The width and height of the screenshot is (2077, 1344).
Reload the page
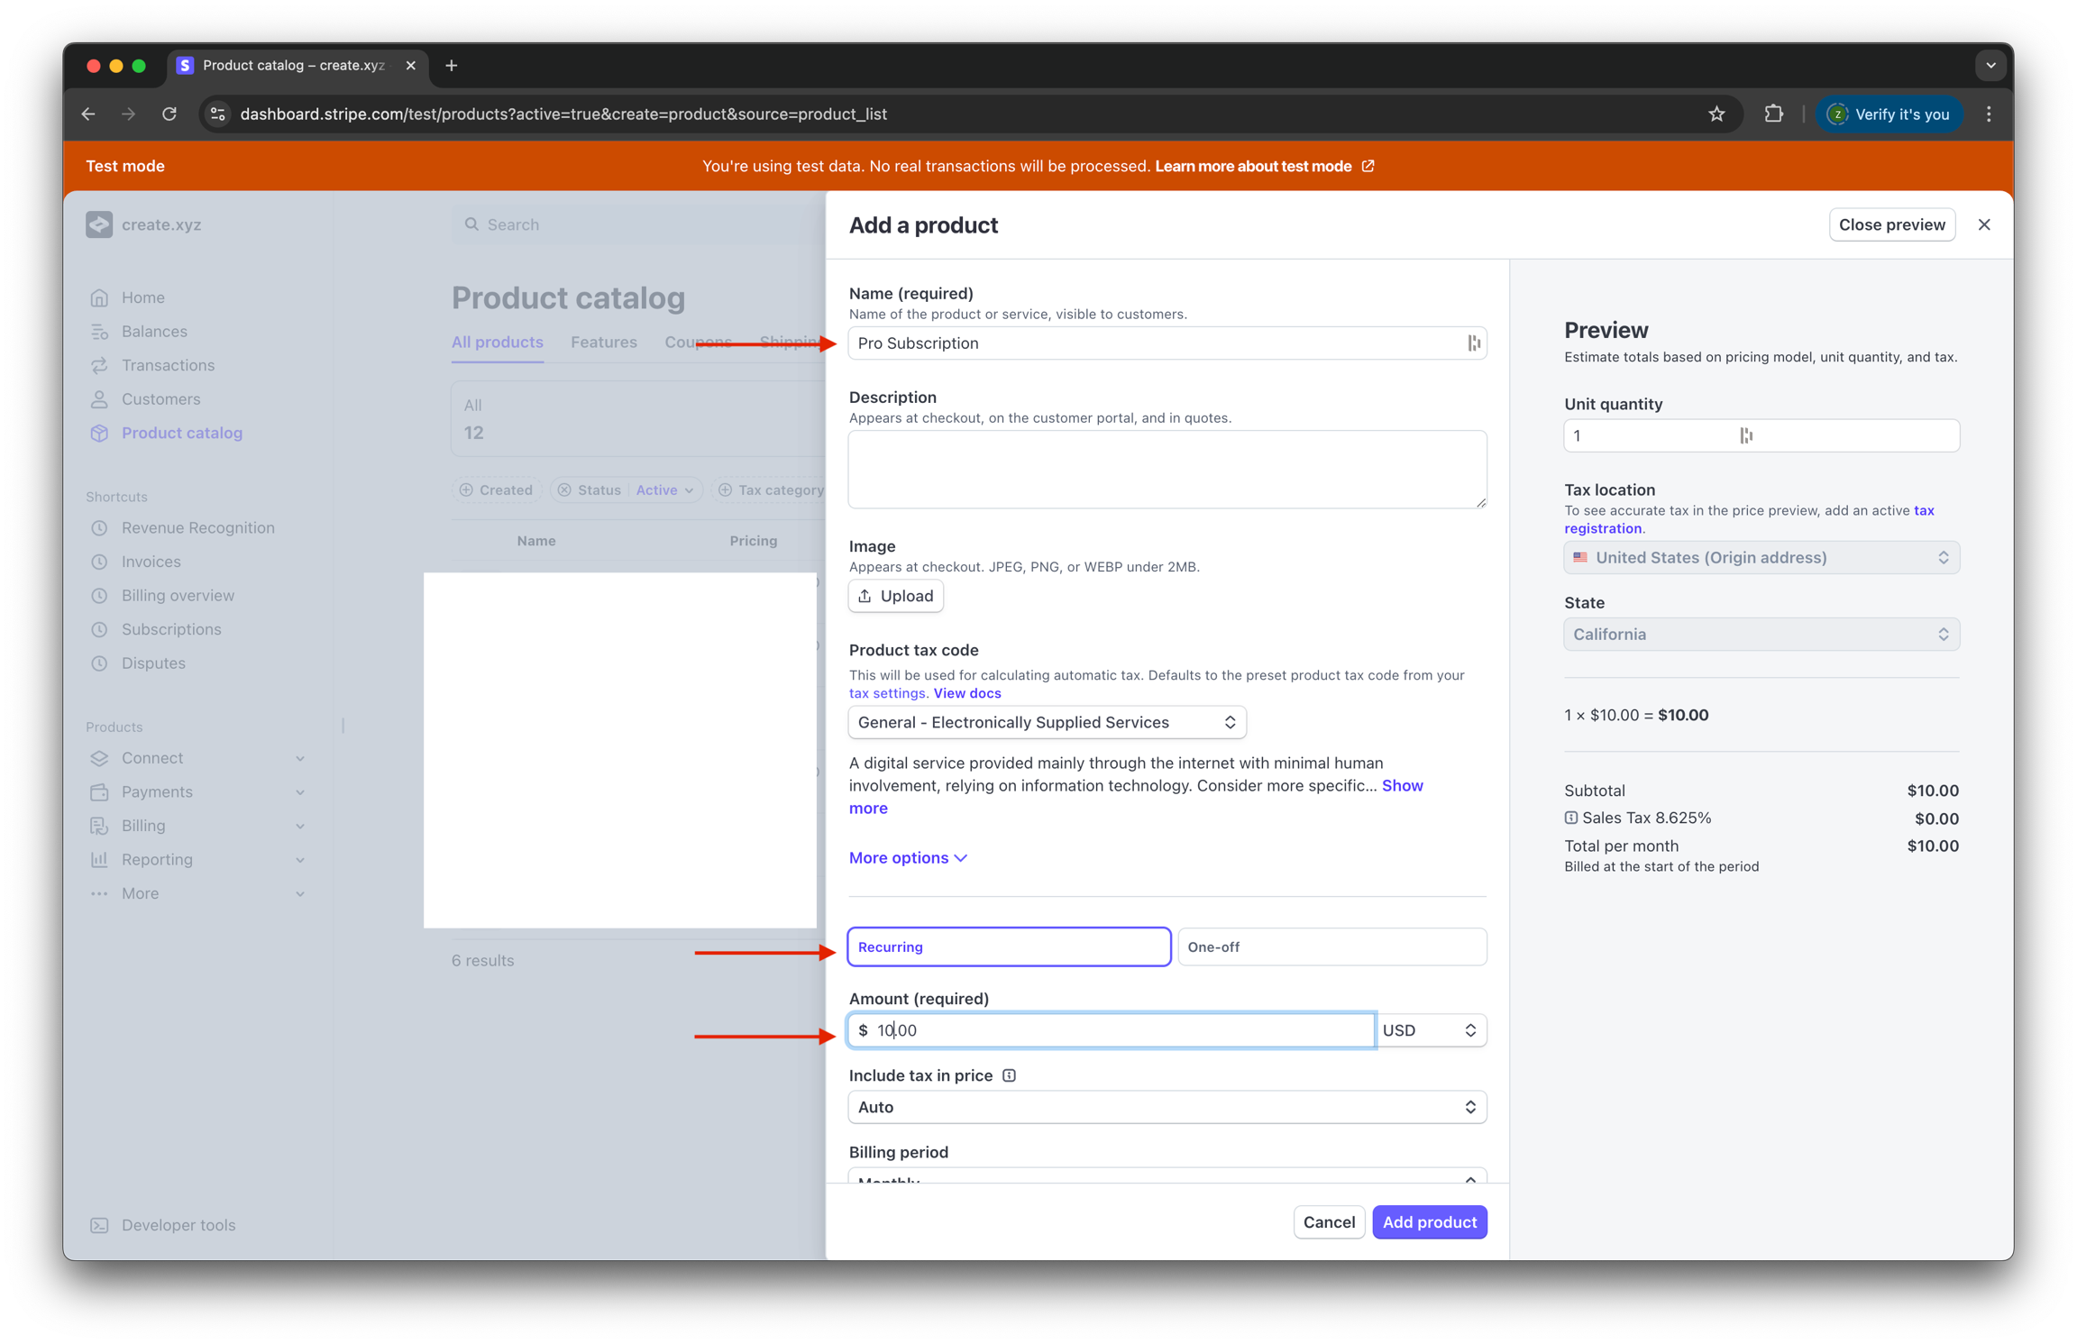[x=169, y=114]
